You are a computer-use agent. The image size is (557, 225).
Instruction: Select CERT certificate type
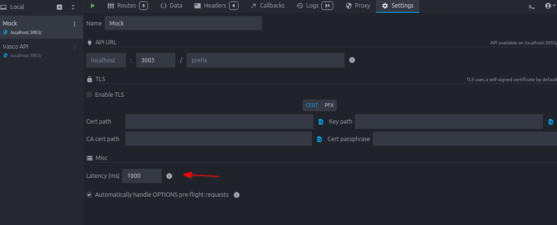(x=311, y=105)
